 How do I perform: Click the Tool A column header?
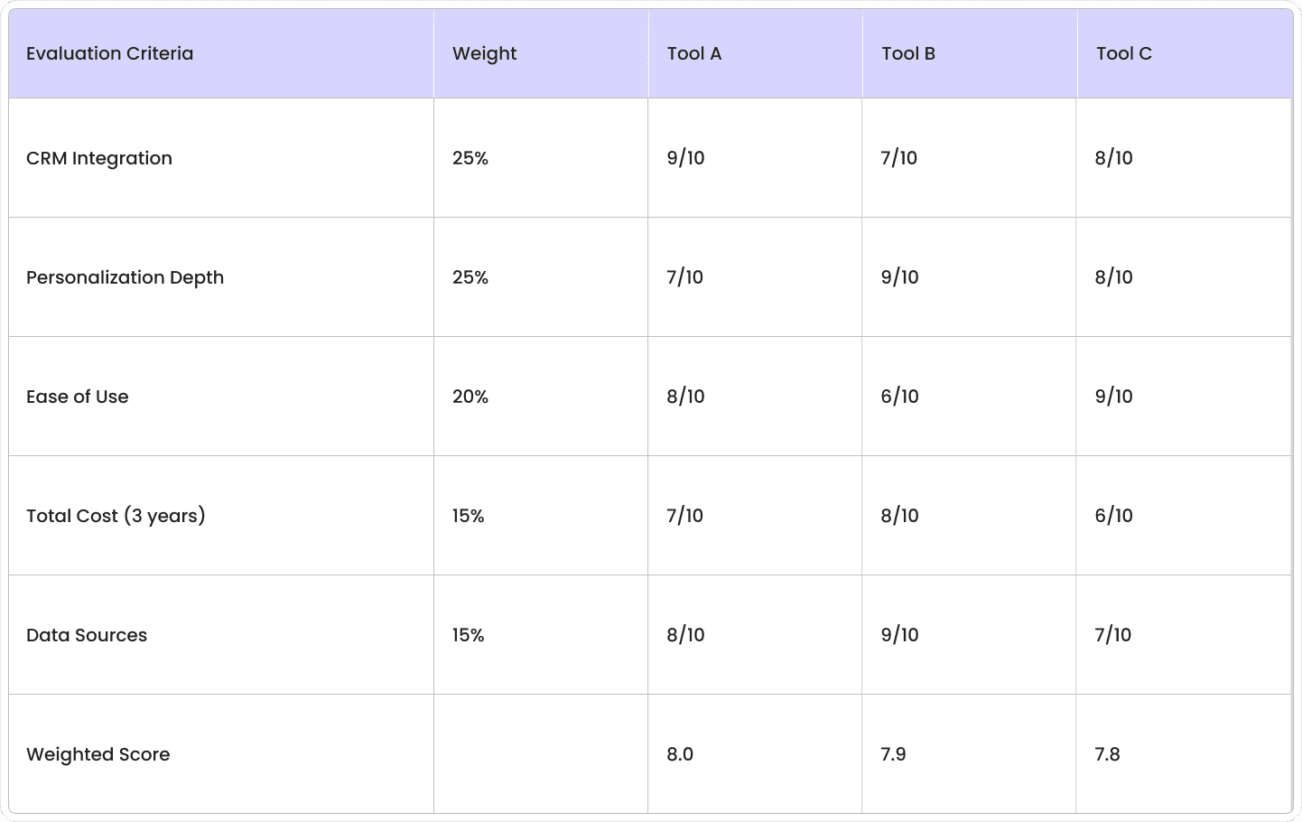[755, 53]
